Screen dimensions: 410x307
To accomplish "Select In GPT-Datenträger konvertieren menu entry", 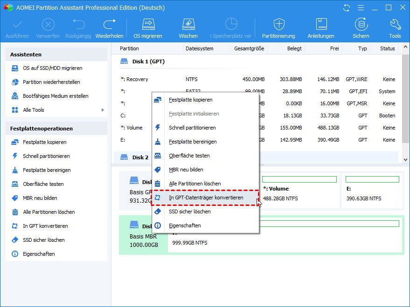I will pyautogui.click(x=206, y=198).
